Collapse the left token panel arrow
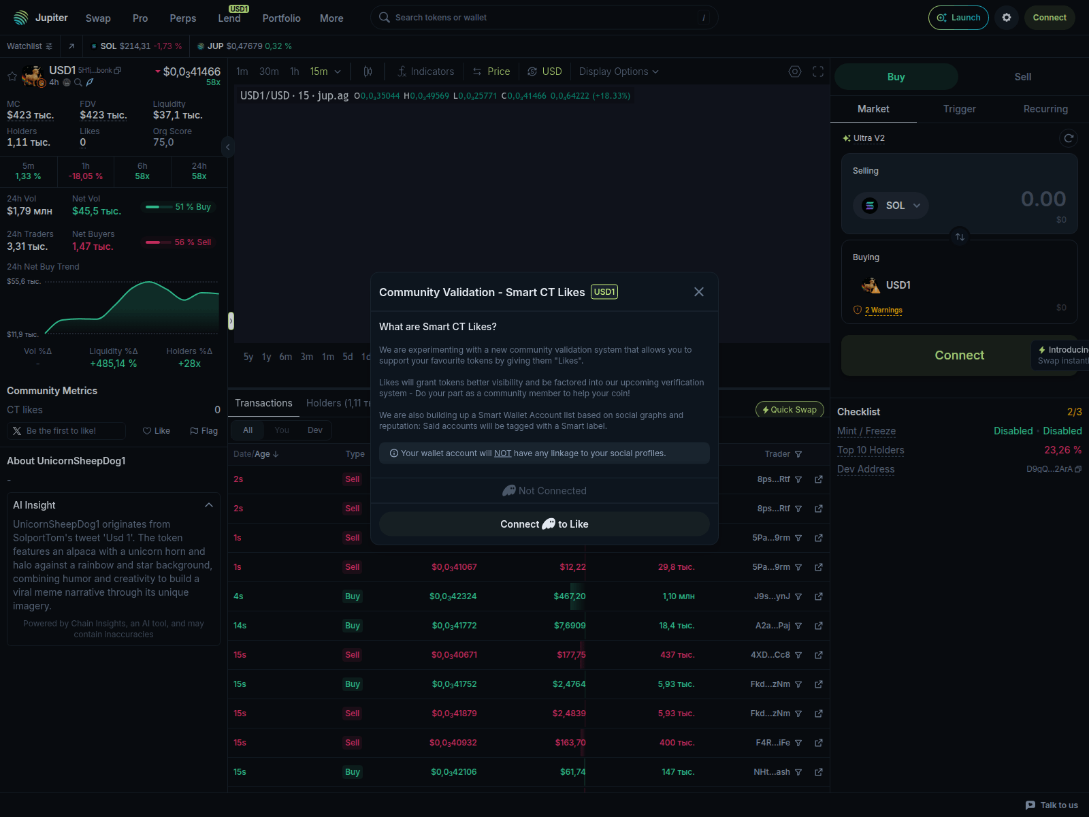 pyautogui.click(x=228, y=146)
